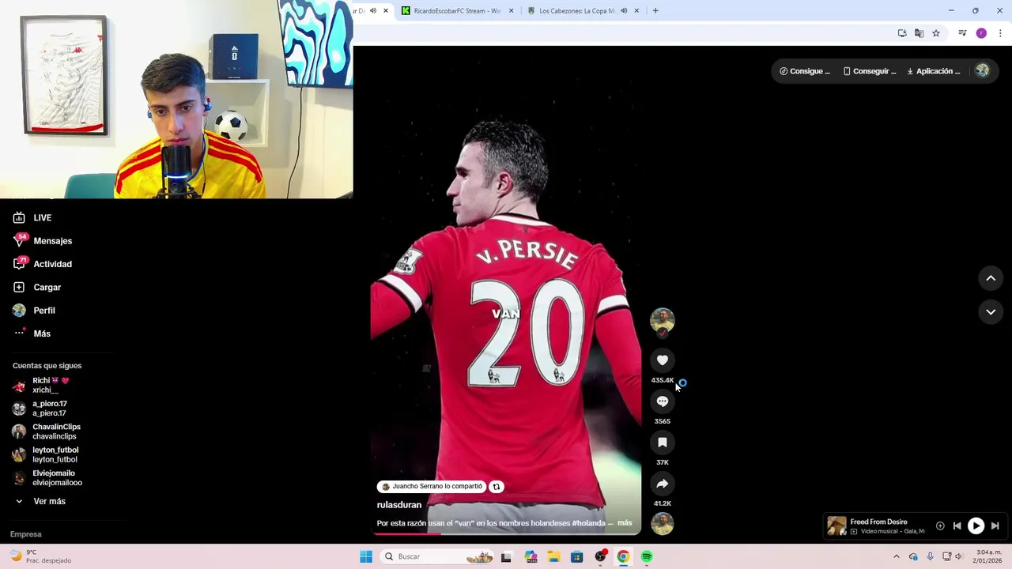Click 'Consigue' coins button

(805, 71)
